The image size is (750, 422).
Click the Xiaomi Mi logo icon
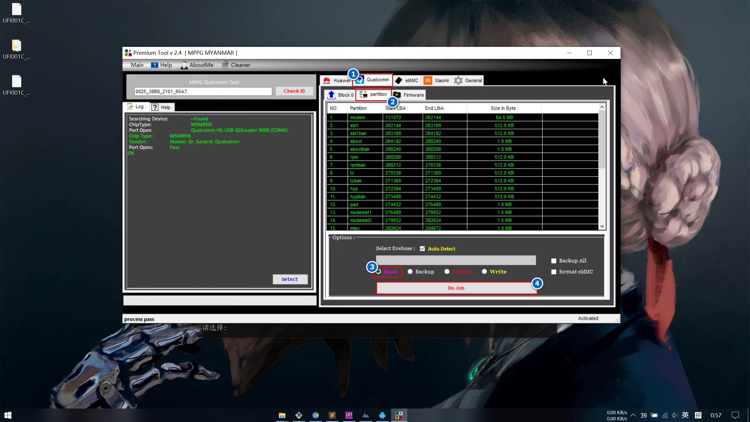(x=428, y=80)
